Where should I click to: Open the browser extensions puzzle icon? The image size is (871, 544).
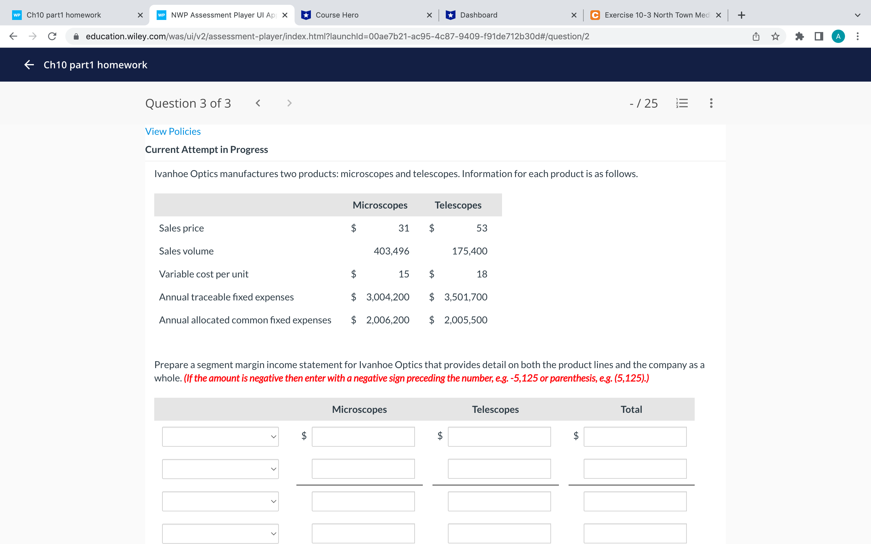(800, 36)
